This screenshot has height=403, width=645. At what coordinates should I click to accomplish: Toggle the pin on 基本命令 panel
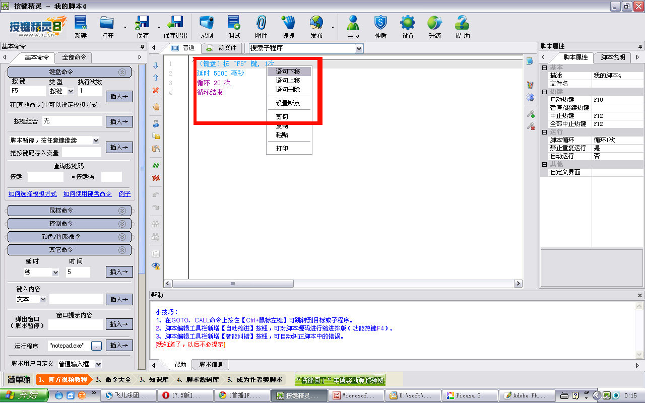click(142, 46)
